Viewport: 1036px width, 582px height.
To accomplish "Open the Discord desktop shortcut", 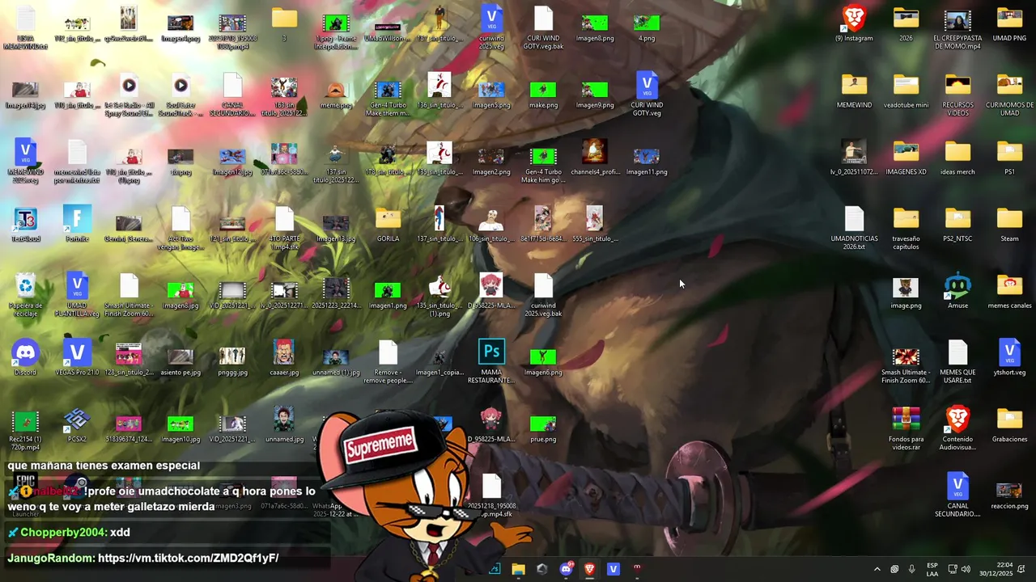I will click(25, 358).
